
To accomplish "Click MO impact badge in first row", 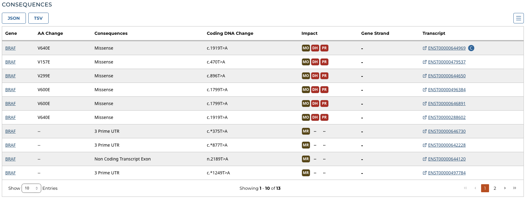I will [306, 48].
